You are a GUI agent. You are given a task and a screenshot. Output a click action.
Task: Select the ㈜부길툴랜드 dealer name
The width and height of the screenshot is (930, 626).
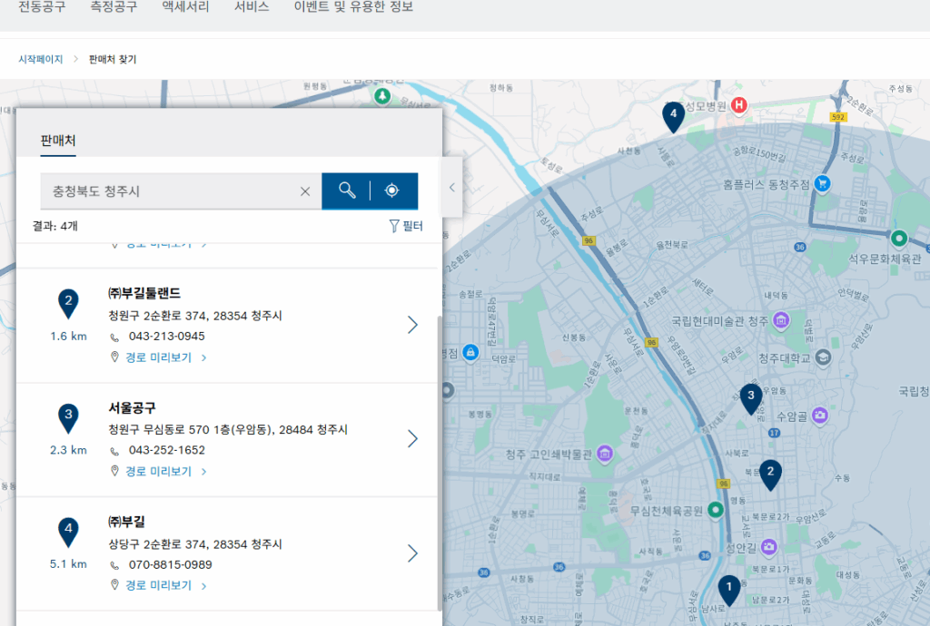pyautogui.click(x=144, y=293)
